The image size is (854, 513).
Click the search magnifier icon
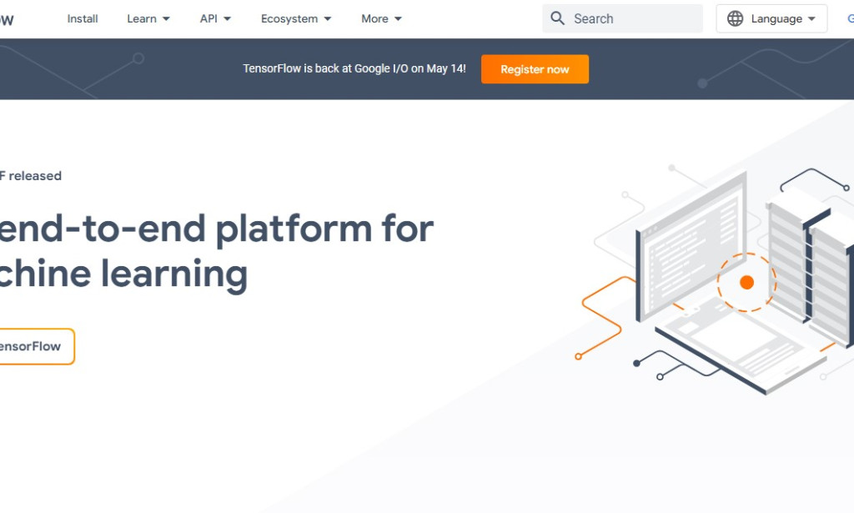point(557,18)
